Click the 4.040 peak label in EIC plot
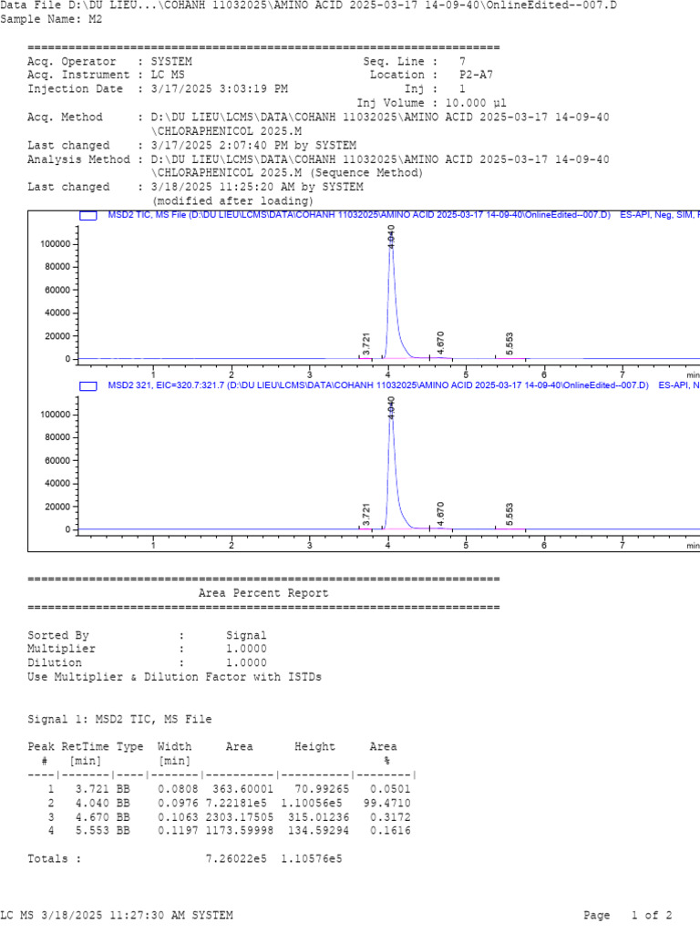The width and height of the screenshot is (700, 933). pos(391,407)
